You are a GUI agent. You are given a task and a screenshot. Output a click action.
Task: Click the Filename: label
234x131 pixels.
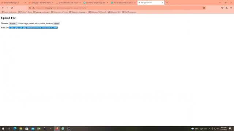click(x=5, y=23)
